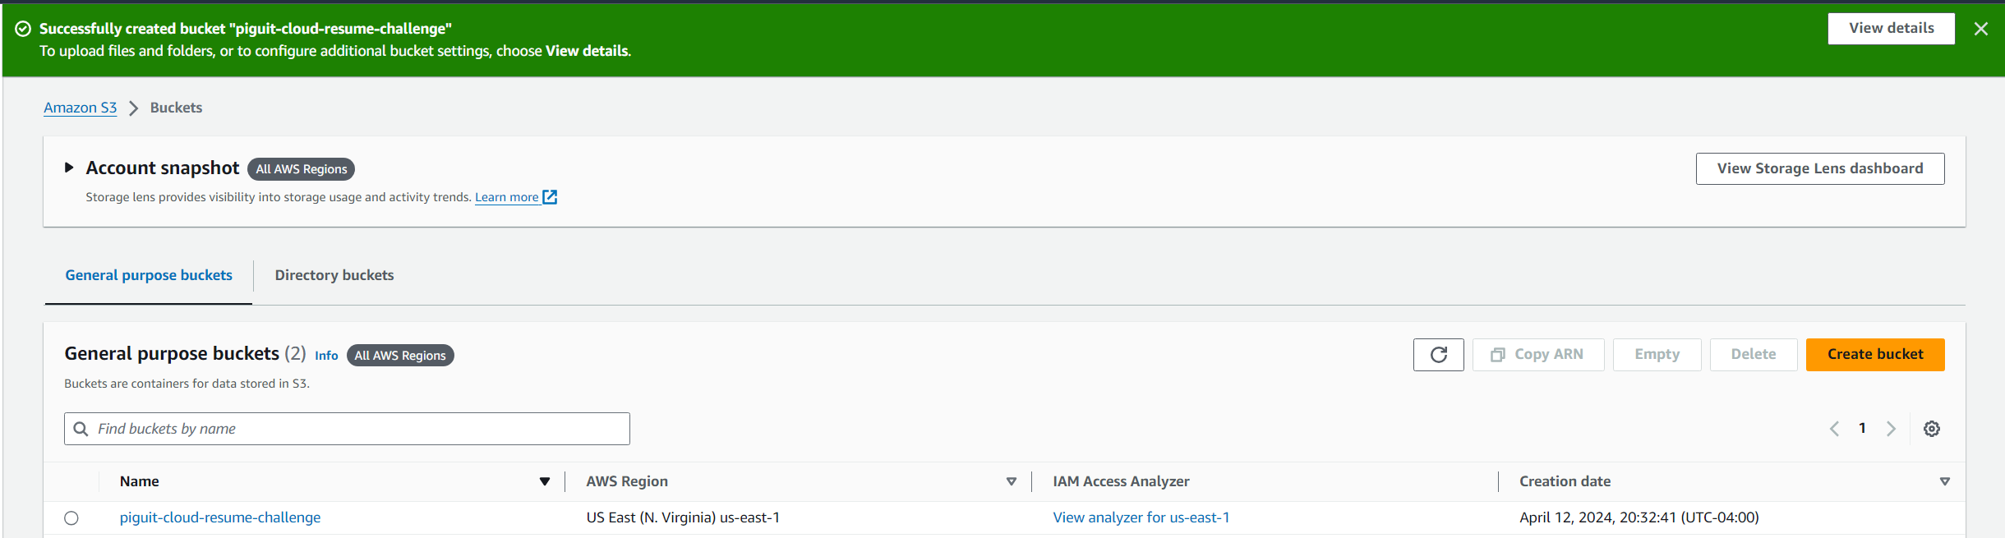Switch to General purpose buckets tab
Image resolution: width=2005 pixels, height=538 pixels.
pos(149,275)
